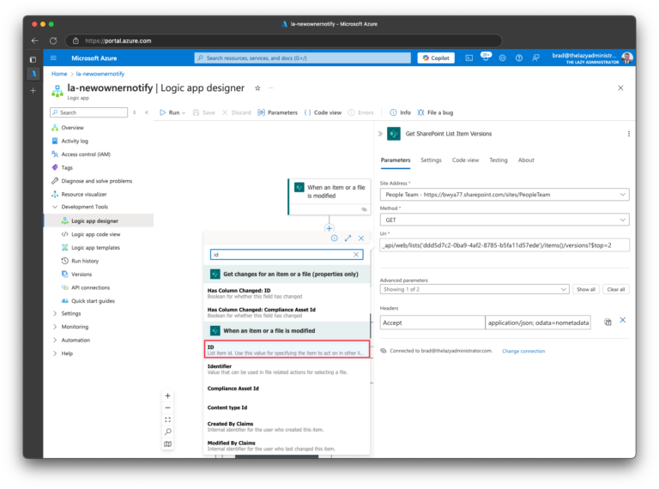
Task: Open la-newownernotify breadcrumb link
Action: pyautogui.click(x=100, y=74)
